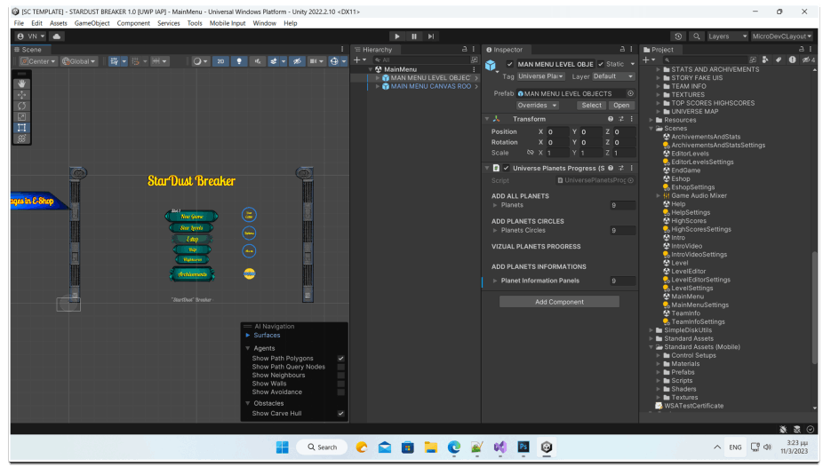
Task: Toggle 2D view mode in Scene
Action: pyautogui.click(x=220, y=61)
